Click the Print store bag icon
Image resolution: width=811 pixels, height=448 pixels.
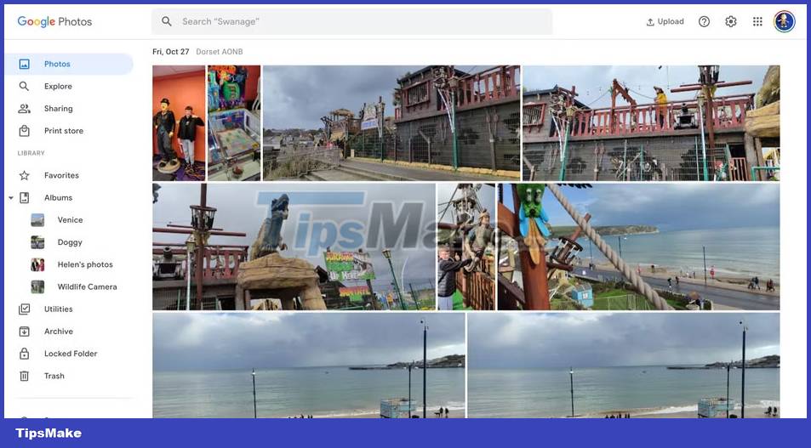(25, 131)
